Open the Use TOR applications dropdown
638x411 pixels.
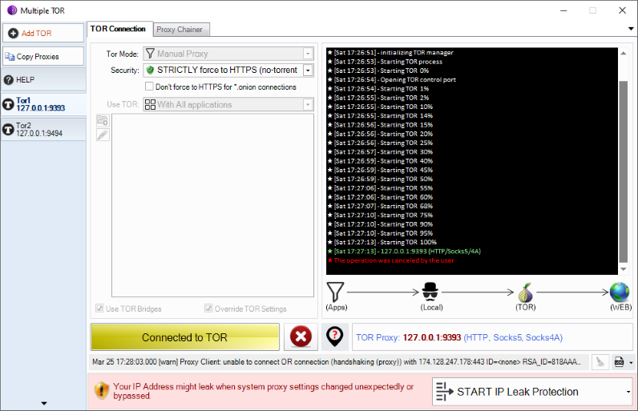pos(228,104)
